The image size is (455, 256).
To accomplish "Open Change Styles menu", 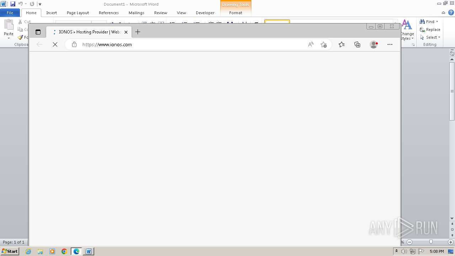I will coord(407,30).
